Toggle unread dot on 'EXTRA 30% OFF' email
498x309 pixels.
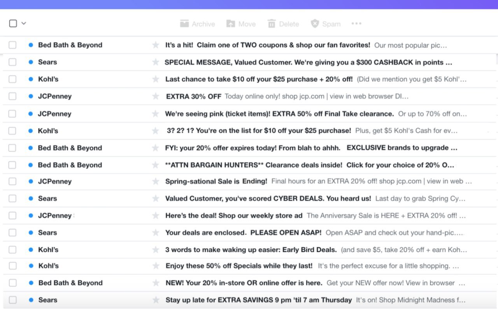31,97
